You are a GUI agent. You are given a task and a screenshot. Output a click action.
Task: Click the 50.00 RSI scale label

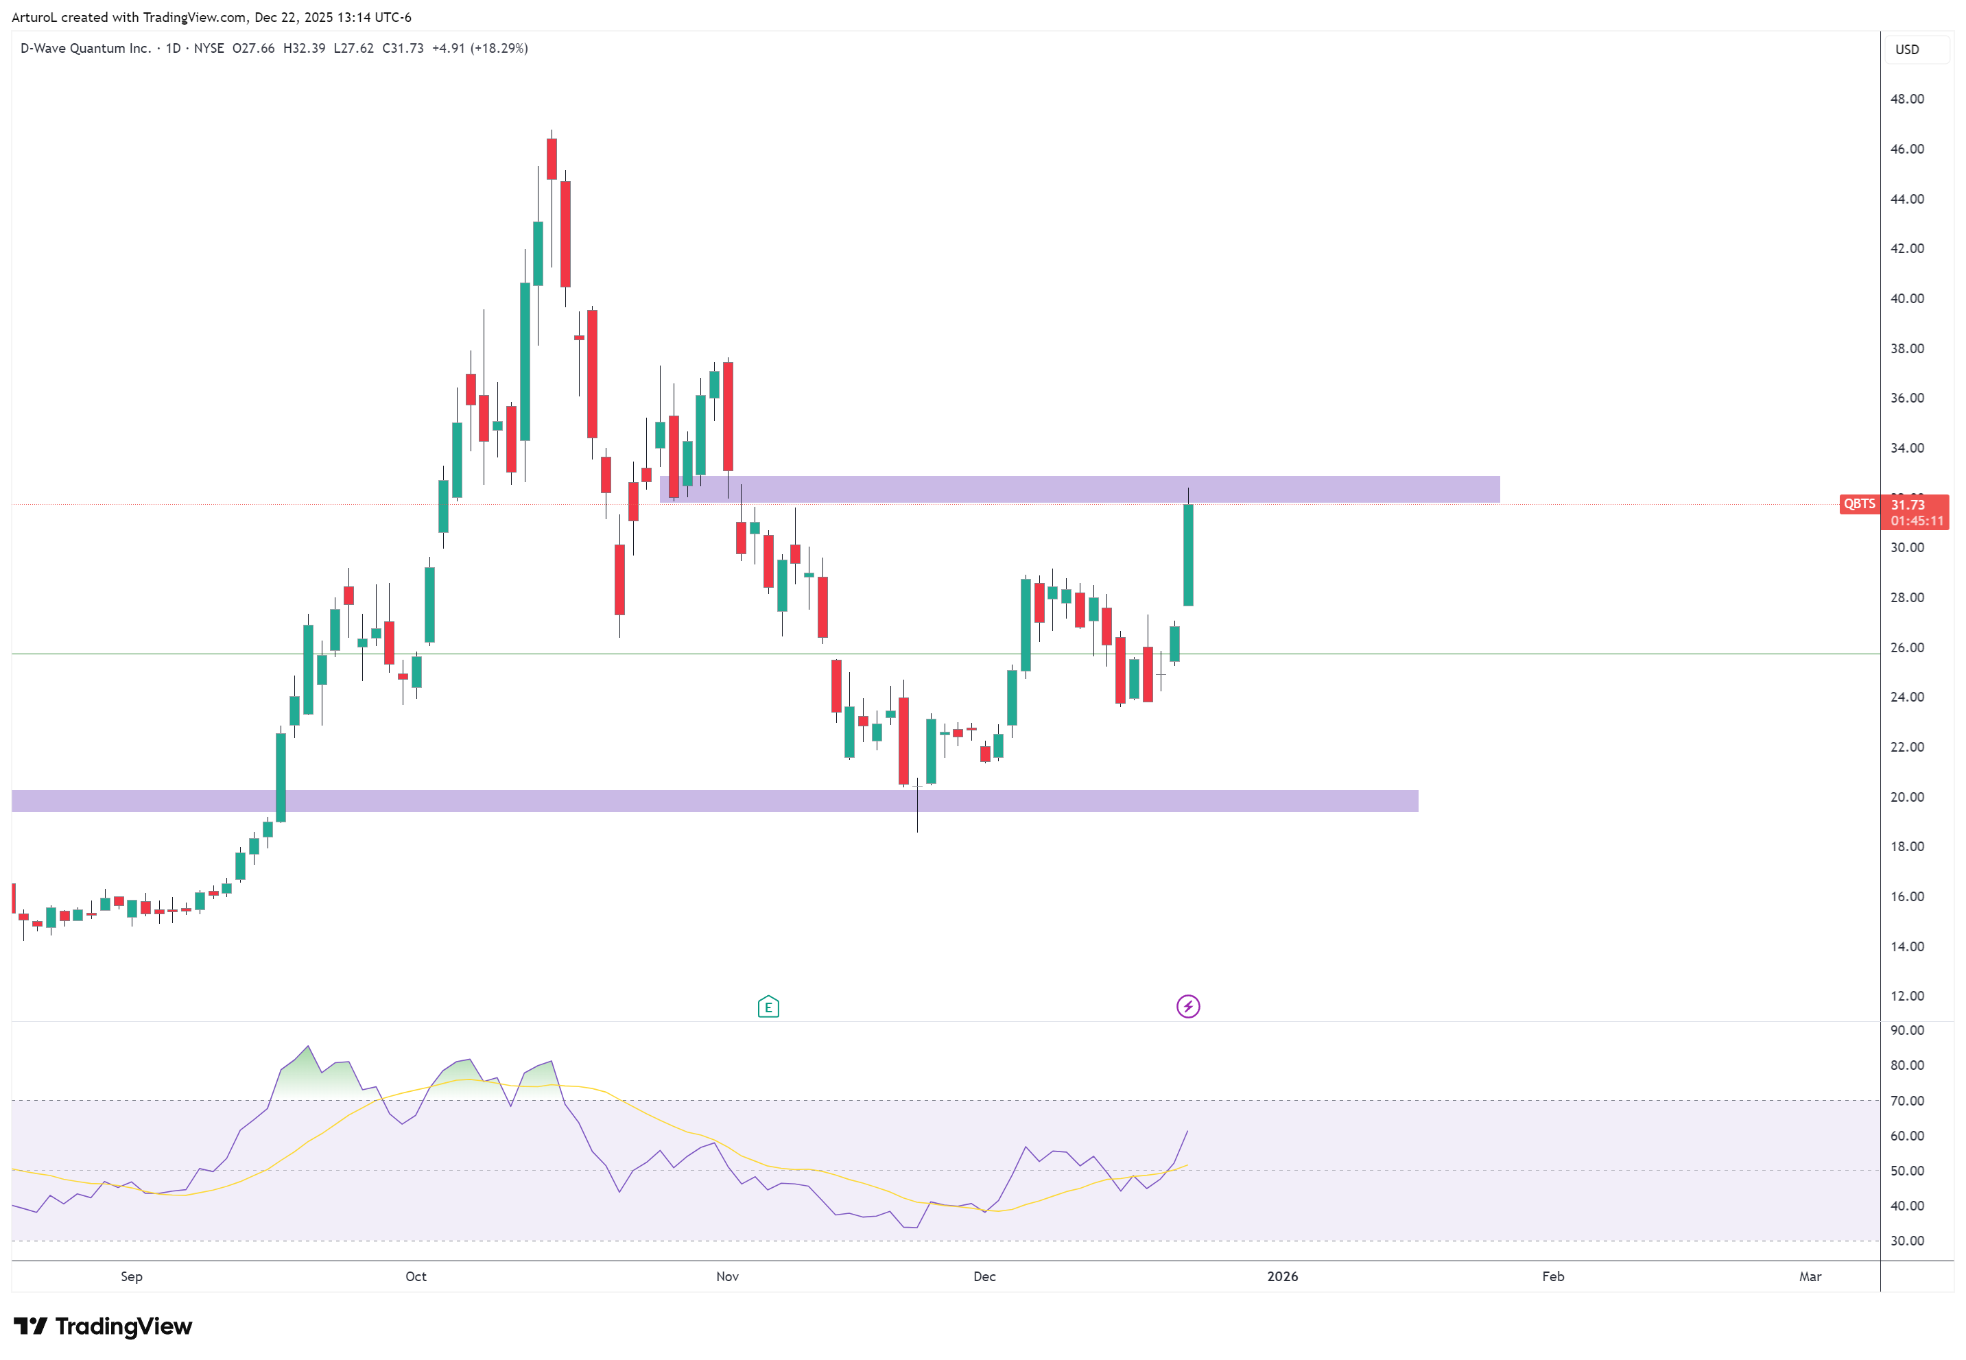(1907, 1171)
